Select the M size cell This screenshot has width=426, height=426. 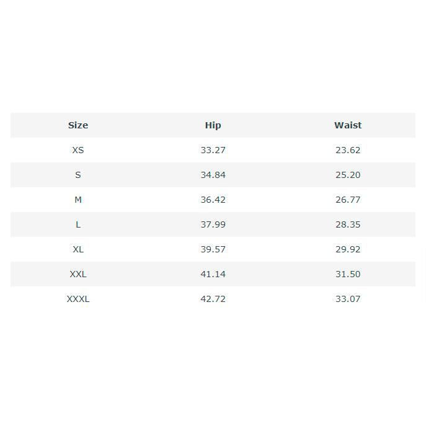pos(78,200)
